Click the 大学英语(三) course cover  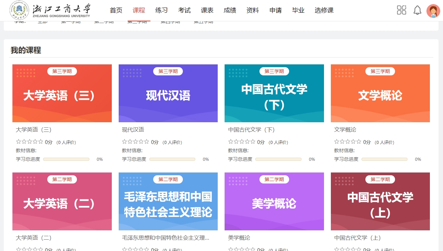click(x=62, y=93)
